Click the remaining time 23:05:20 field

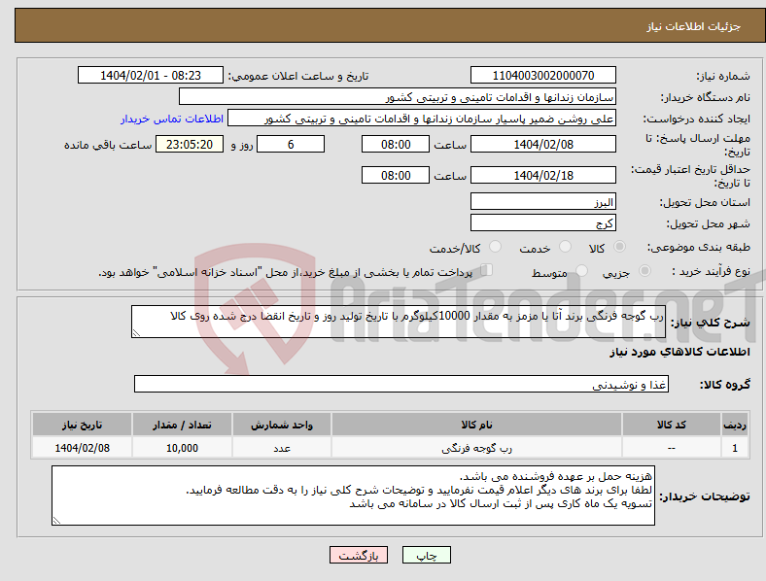tap(190, 144)
